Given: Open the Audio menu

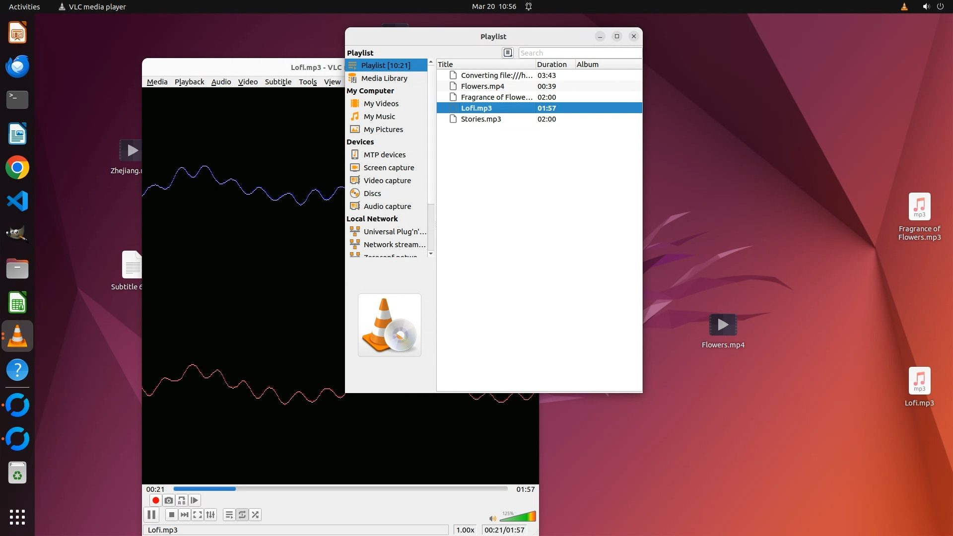Looking at the screenshot, I should point(221,82).
